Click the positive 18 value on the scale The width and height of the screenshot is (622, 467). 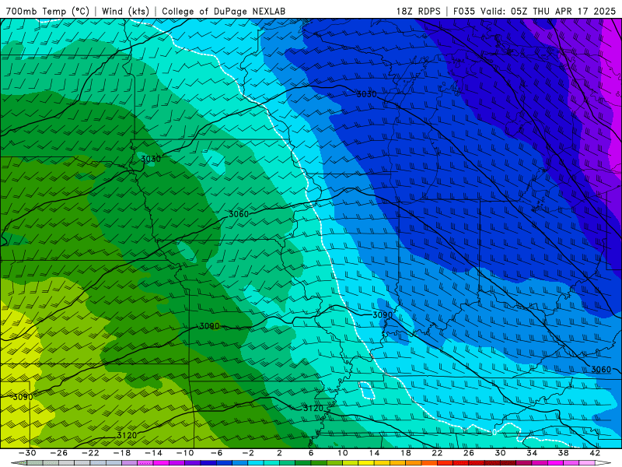point(405,453)
